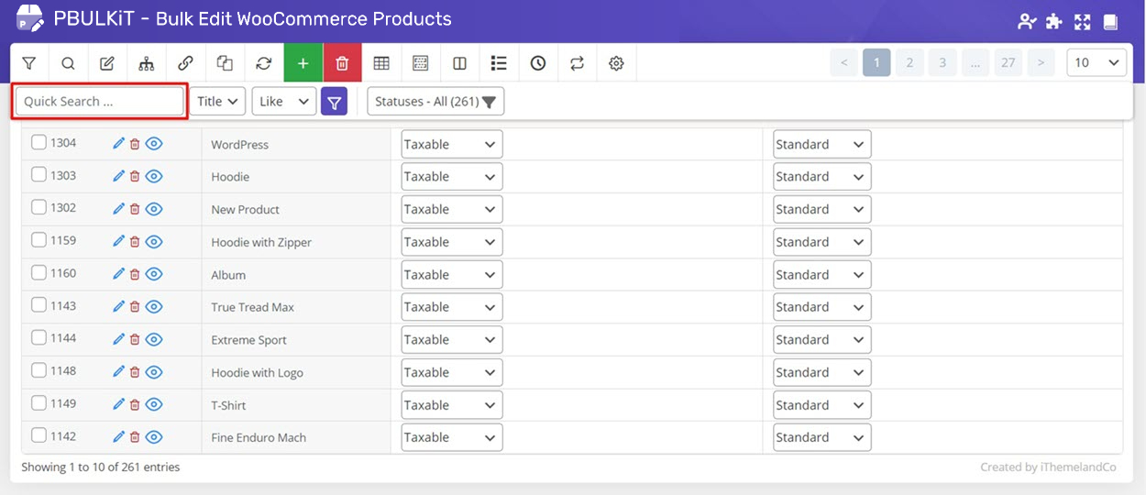Click the green add new product button

point(303,63)
